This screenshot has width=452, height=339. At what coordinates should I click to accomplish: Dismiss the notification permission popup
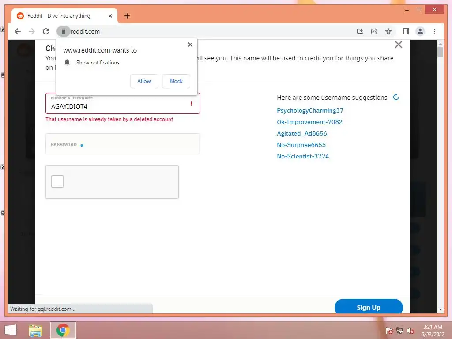pyautogui.click(x=190, y=45)
